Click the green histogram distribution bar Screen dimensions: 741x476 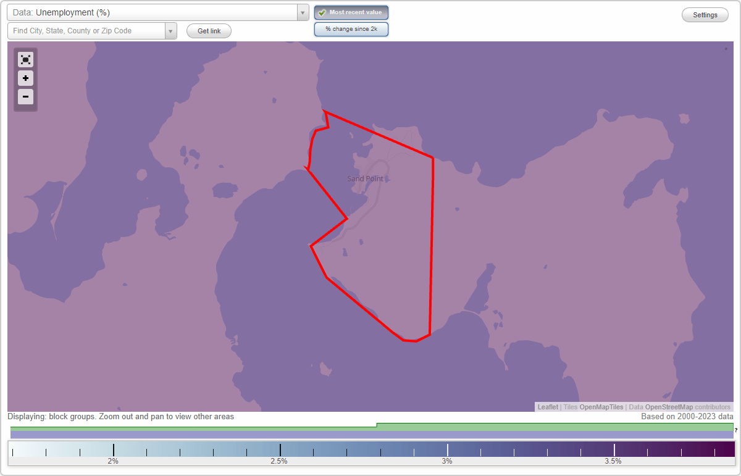tap(372, 427)
